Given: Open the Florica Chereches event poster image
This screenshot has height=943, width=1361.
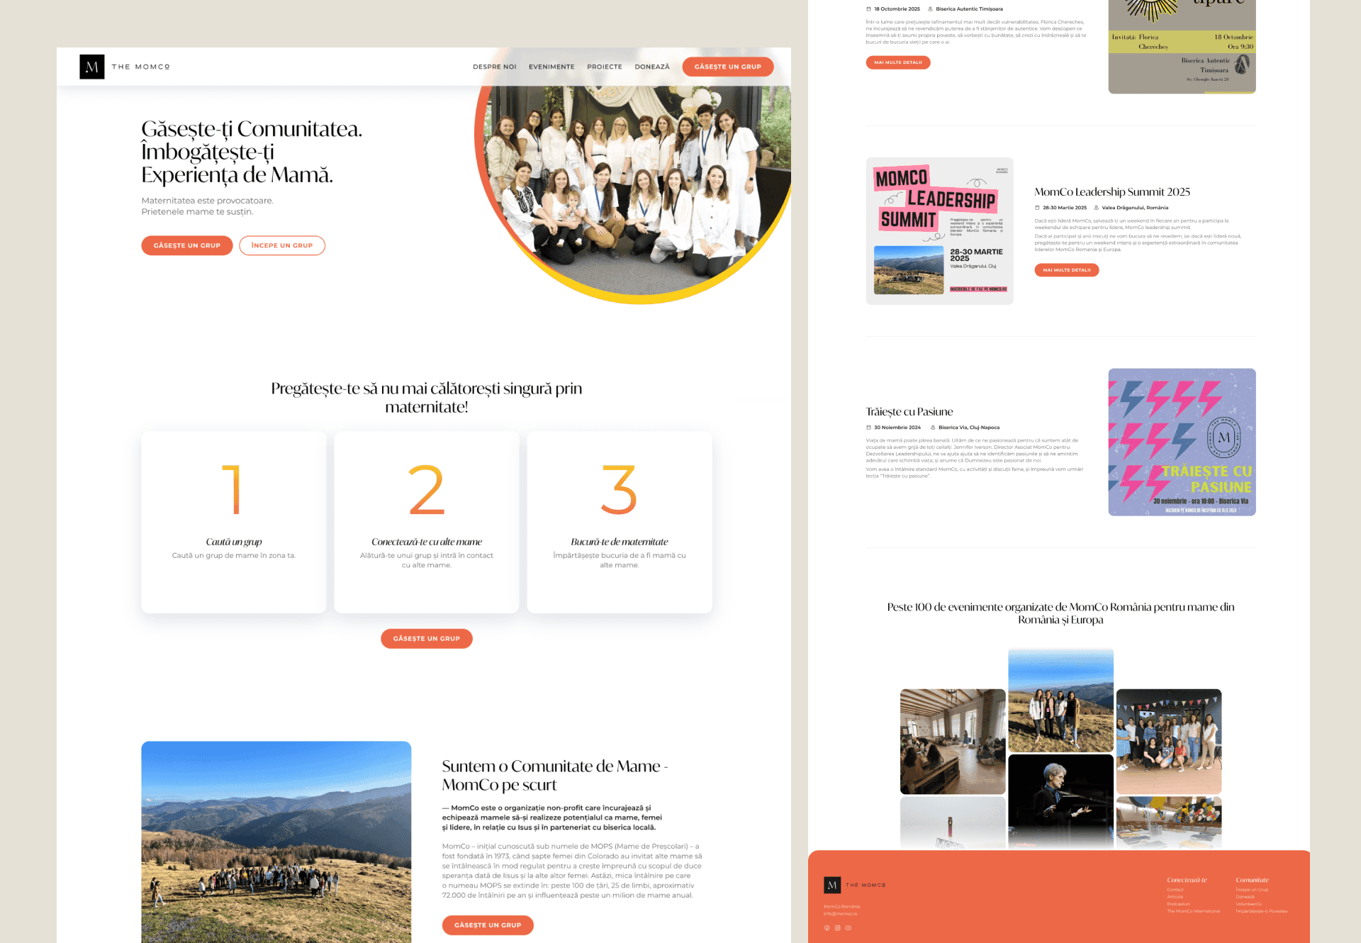Looking at the screenshot, I should [x=1182, y=47].
